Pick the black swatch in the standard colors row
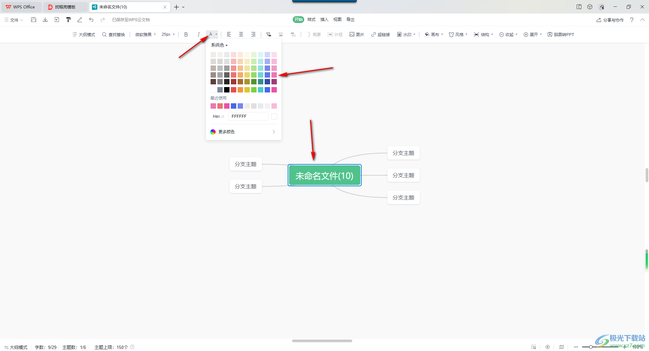The height and width of the screenshot is (351, 649). coord(227,90)
